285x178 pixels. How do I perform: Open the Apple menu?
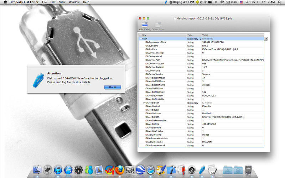(5, 2)
